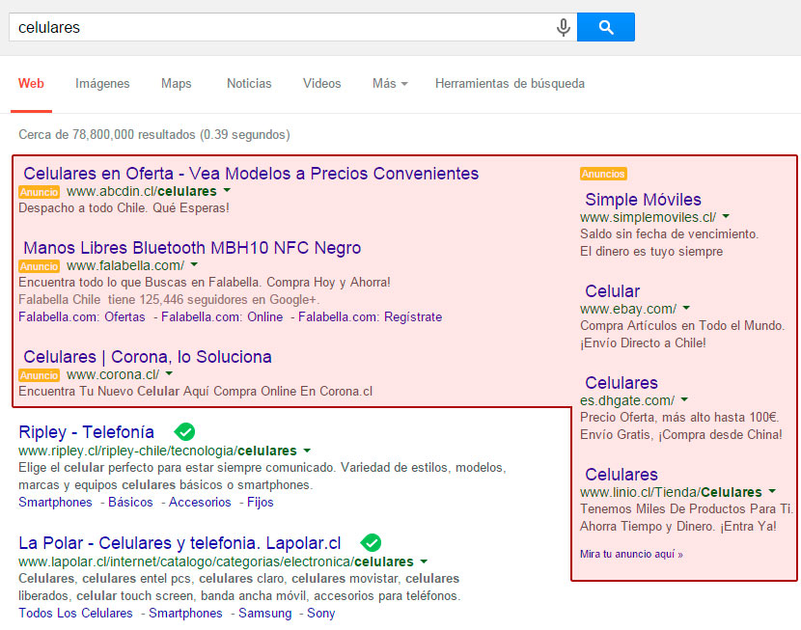This screenshot has width=801, height=630.
Task: Switch to the Imágenes tab
Action: pos(102,84)
